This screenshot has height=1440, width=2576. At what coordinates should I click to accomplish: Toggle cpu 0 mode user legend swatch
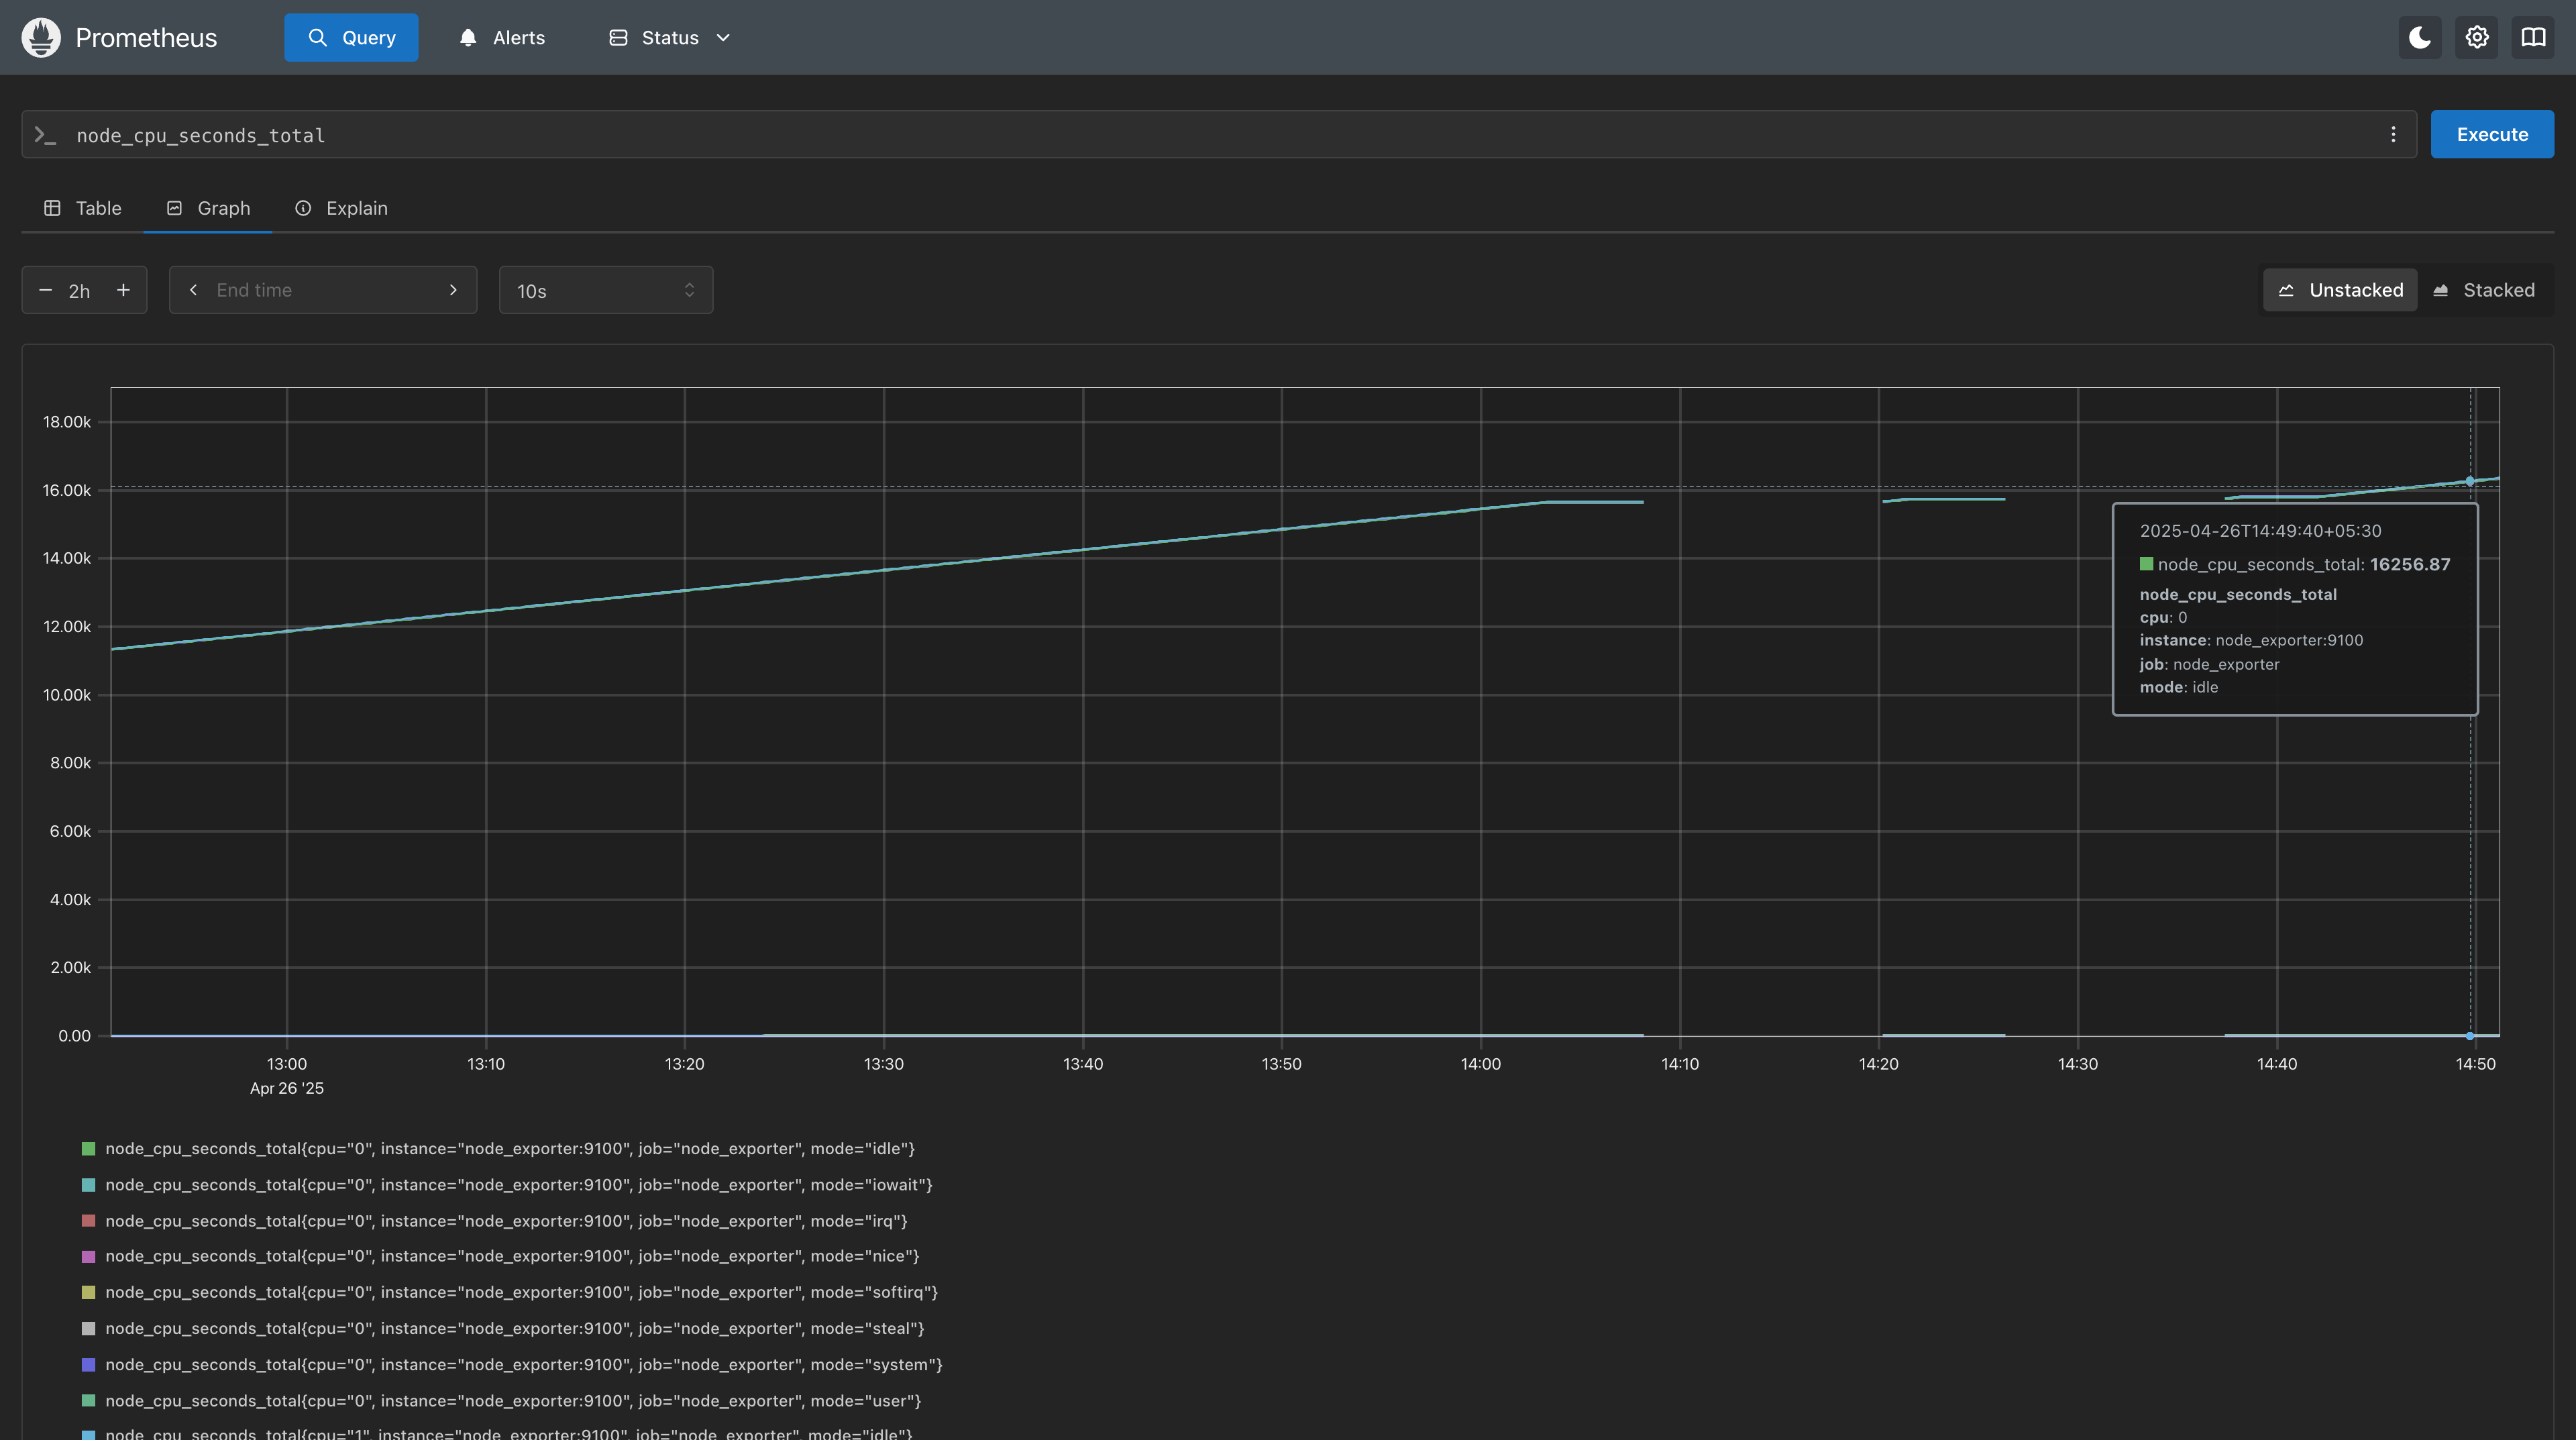[88, 1401]
